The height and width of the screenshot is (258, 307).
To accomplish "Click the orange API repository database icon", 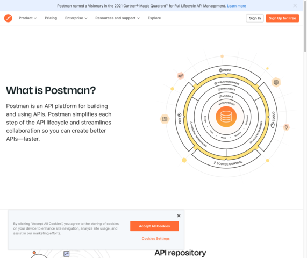I will click(x=226, y=117).
